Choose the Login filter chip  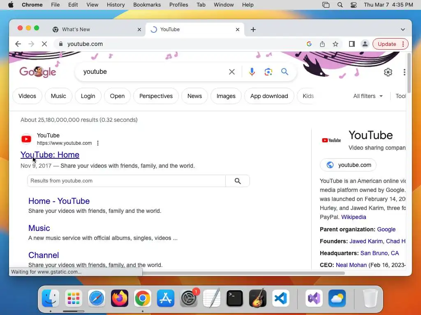(x=88, y=96)
